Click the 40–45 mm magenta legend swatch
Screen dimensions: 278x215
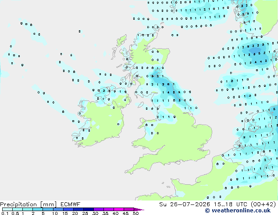(119, 209)
